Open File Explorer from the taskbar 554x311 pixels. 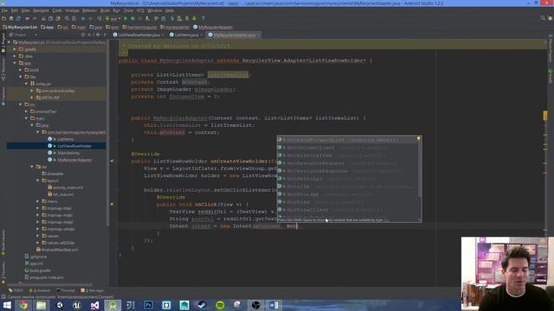[x=42, y=305]
